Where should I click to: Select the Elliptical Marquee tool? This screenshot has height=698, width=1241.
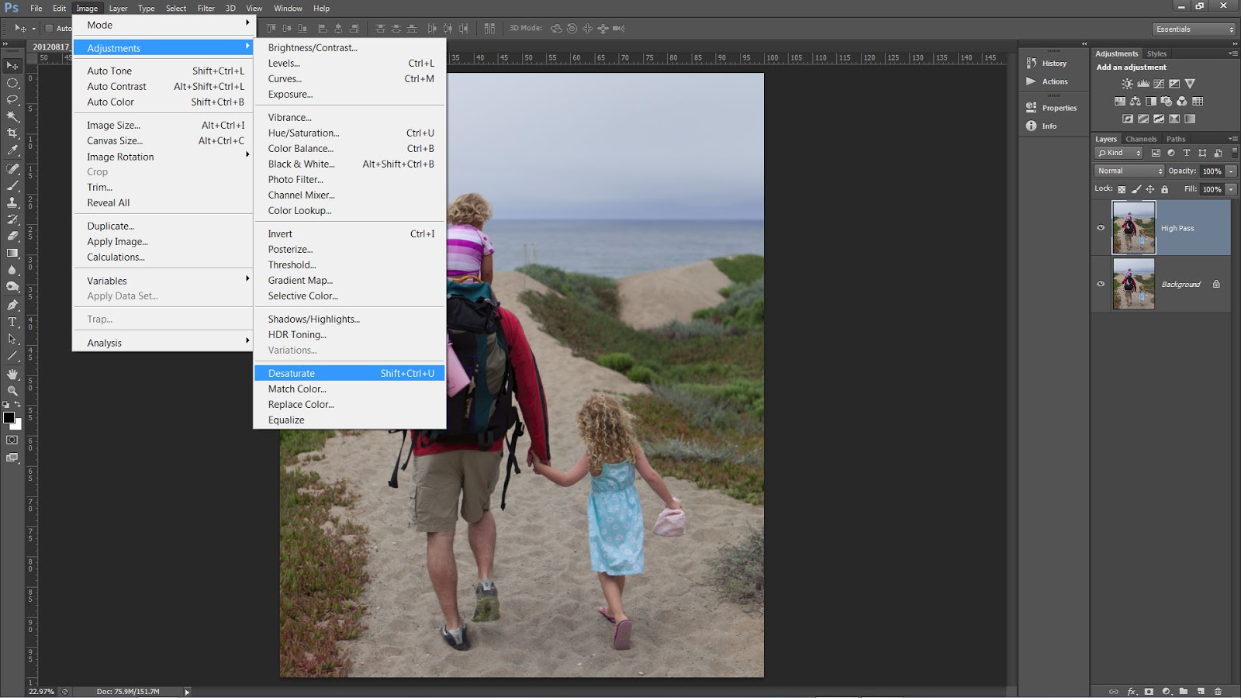click(x=12, y=83)
